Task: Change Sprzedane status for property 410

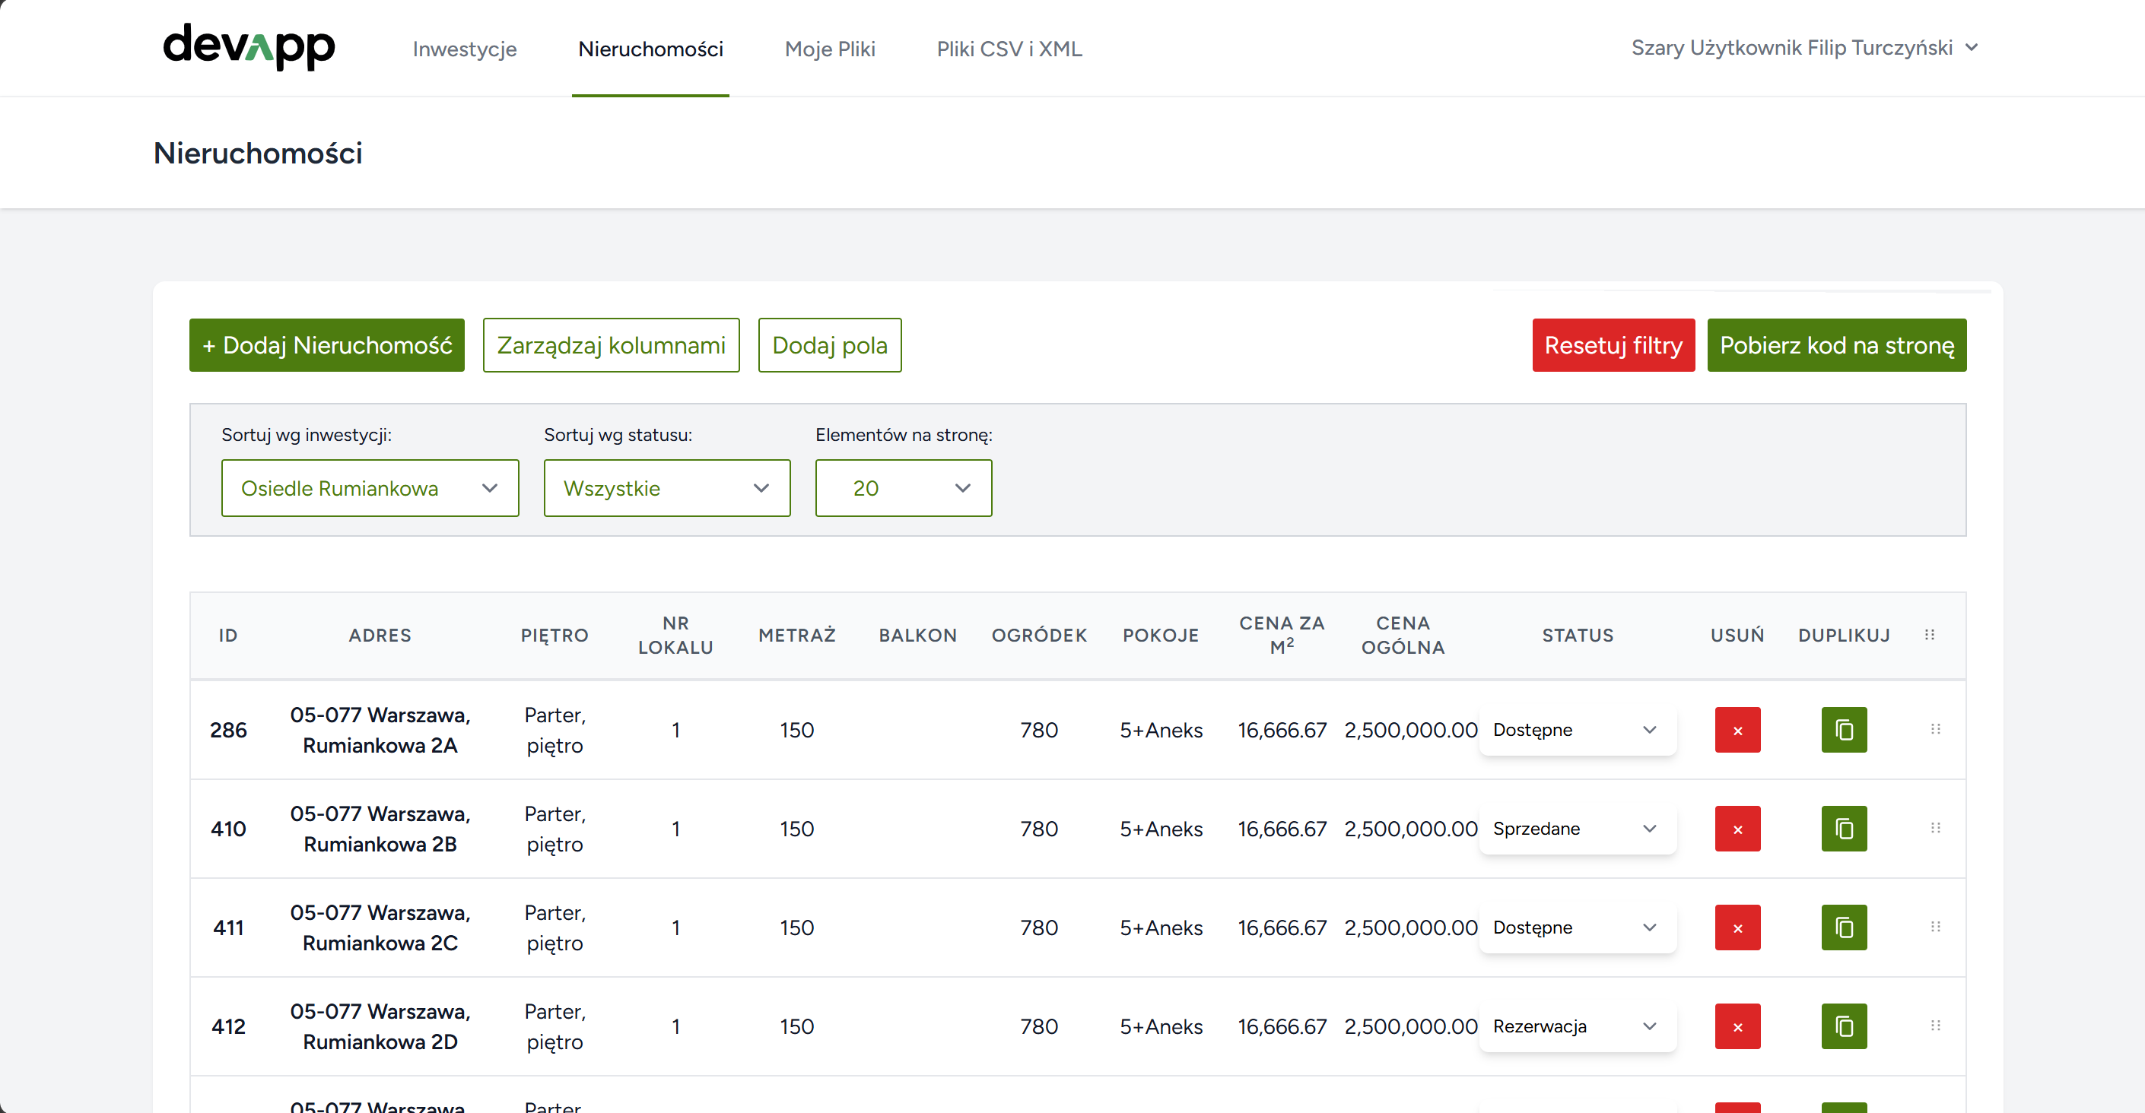Action: coord(1577,829)
